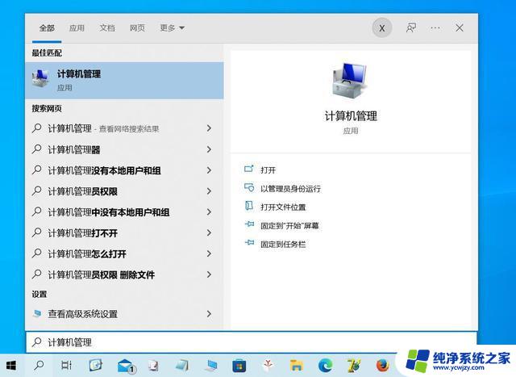Expand arrow next to 计算机管理打不开
This screenshot has width=516, height=377.
click(209, 232)
